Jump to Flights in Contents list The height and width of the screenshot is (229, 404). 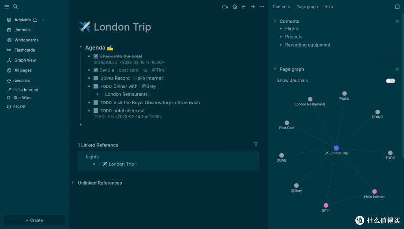[x=292, y=28]
